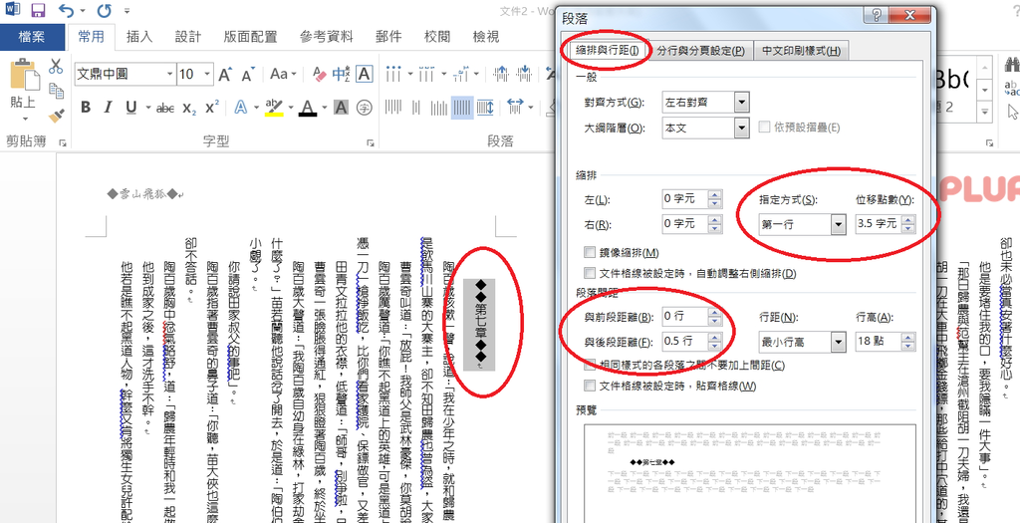Open the text effects glowing A icon
1020x523 pixels.
tap(240, 108)
